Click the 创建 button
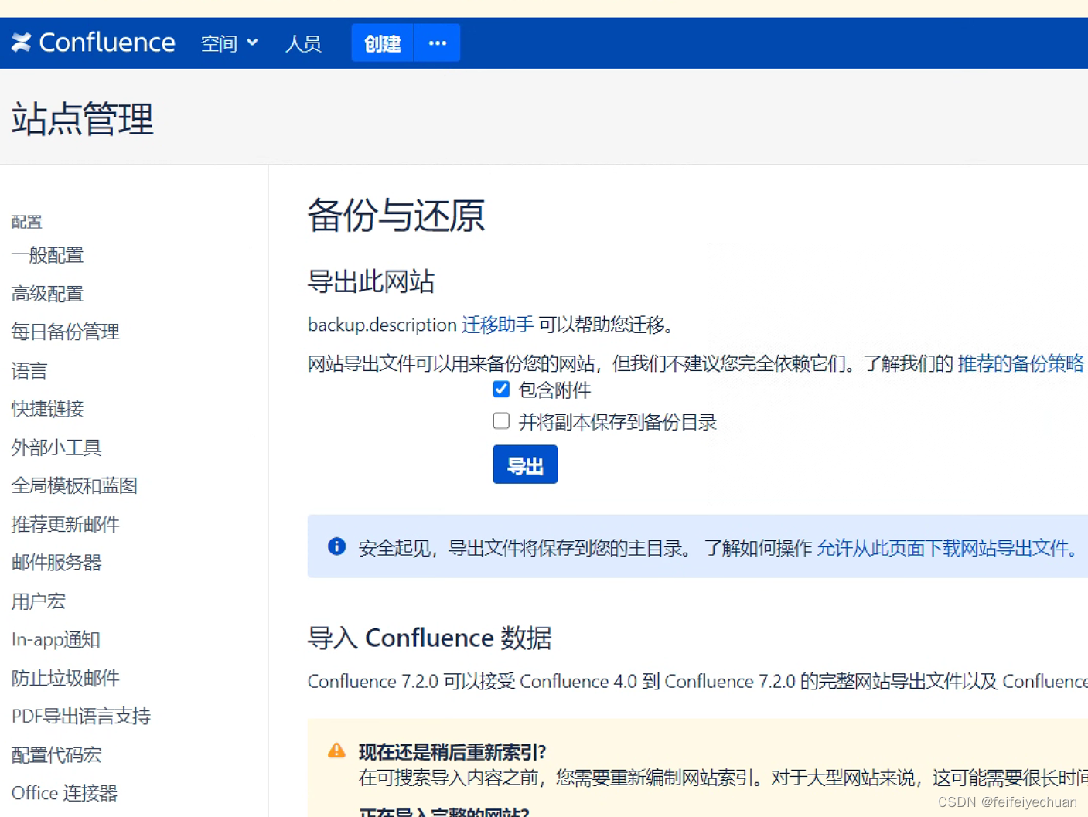The width and height of the screenshot is (1088, 817). pyautogui.click(x=383, y=43)
